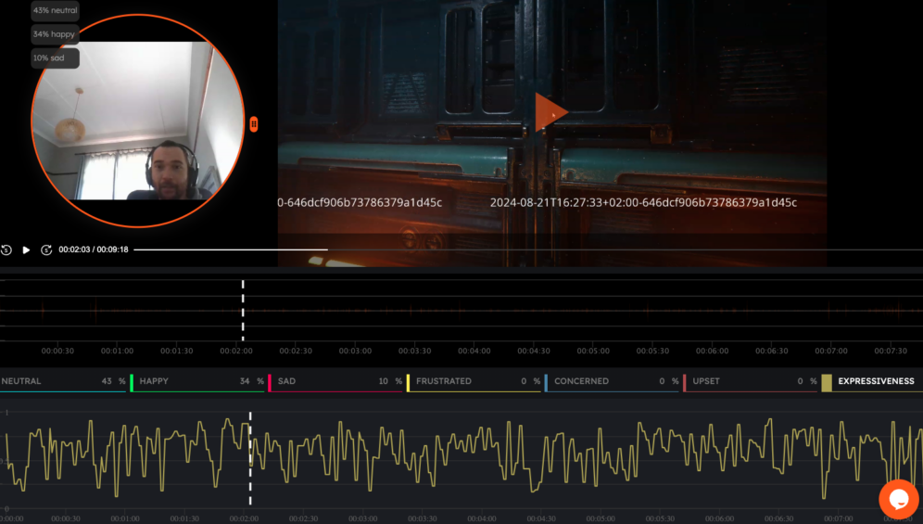
Task: Select the HAPPY emotion tab
Action: tap(197, 381)
